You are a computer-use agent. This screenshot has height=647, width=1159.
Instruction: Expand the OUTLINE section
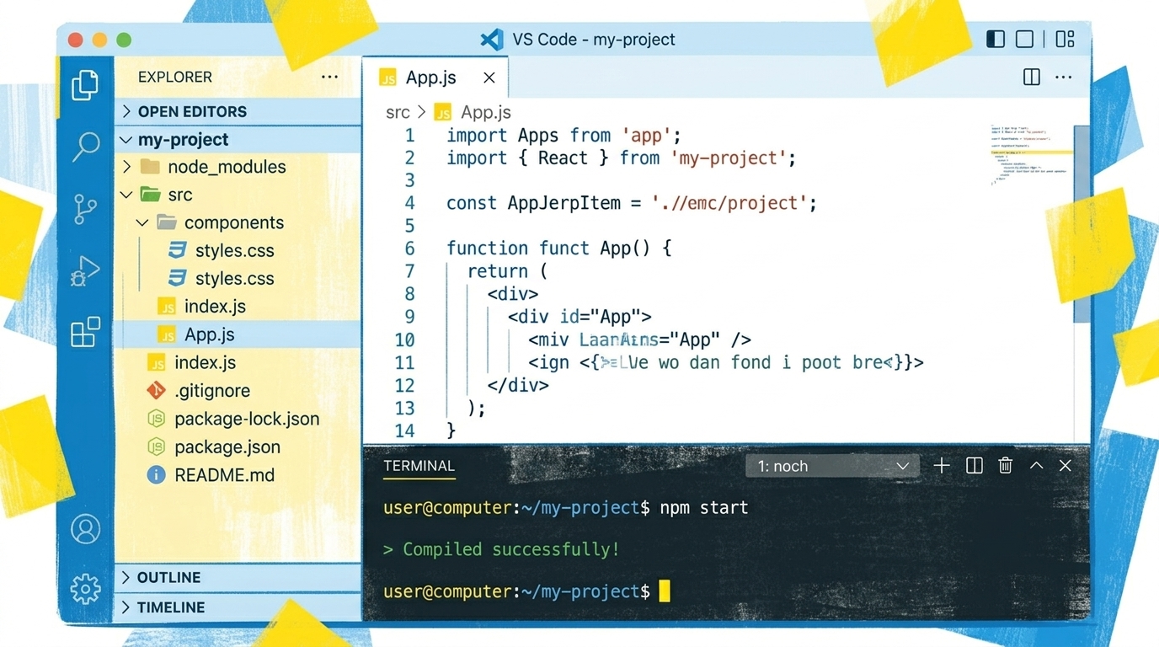(168, 577)
